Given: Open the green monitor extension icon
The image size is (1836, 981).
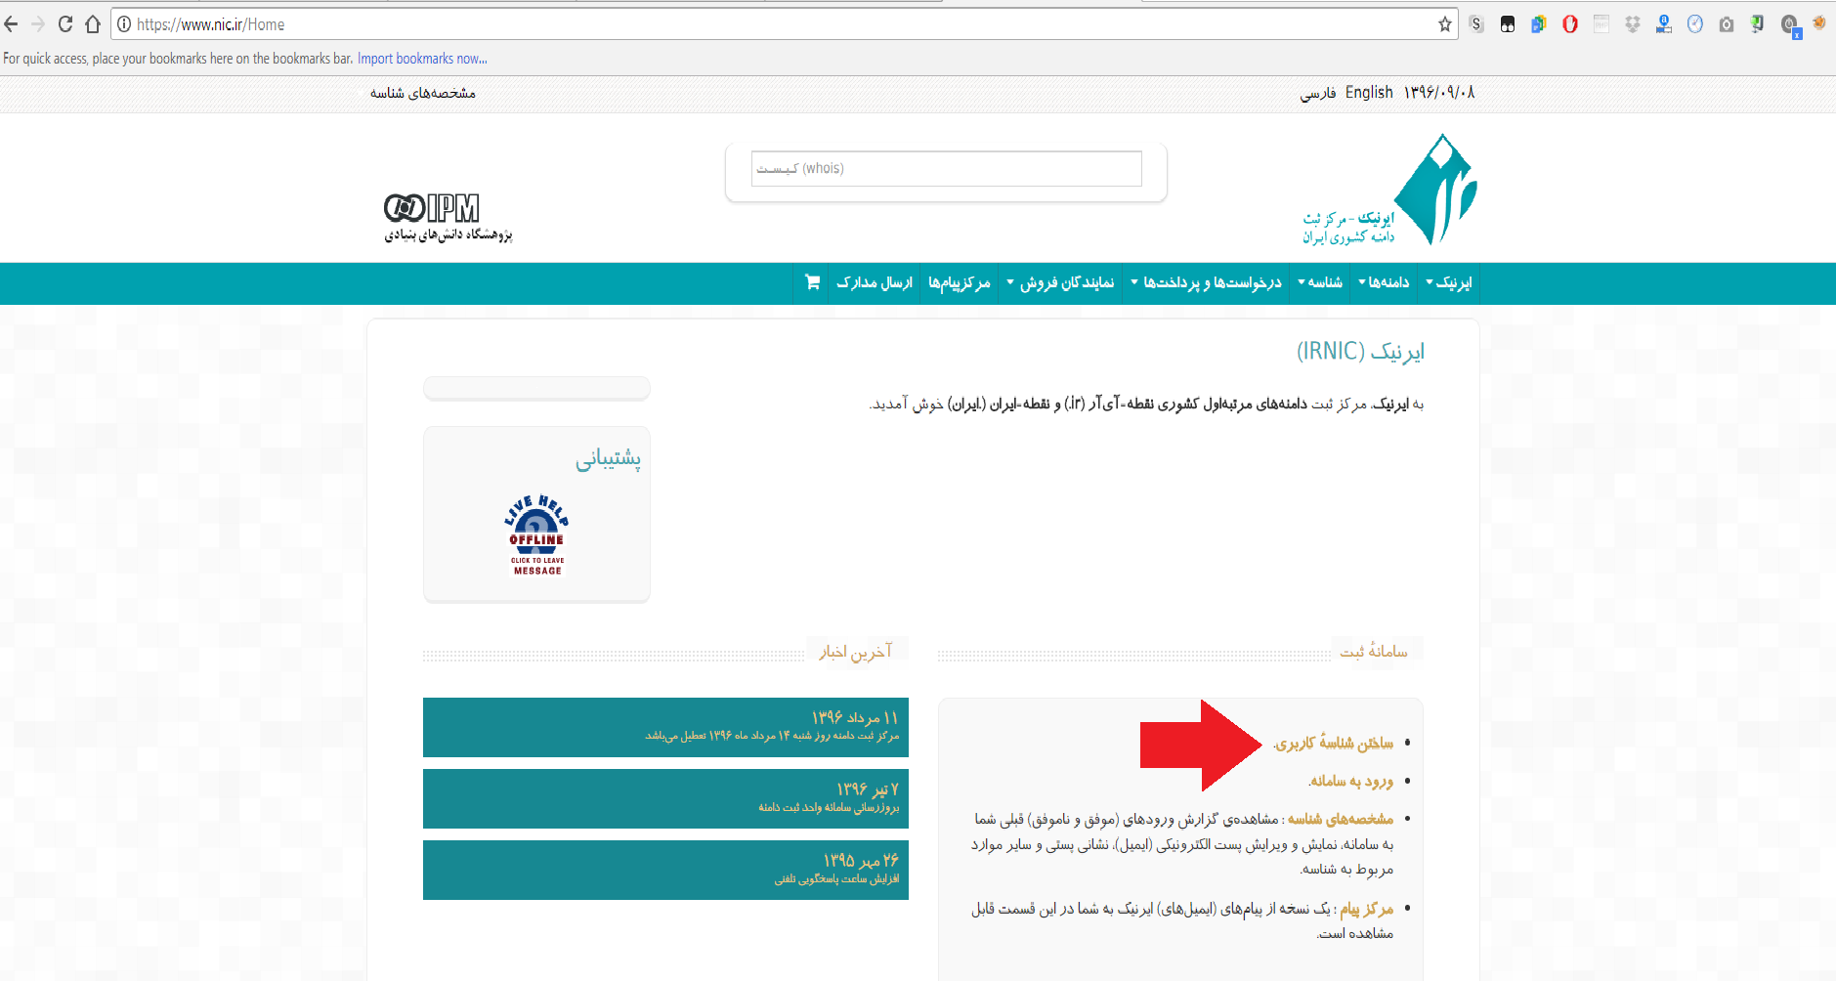Looking at the screenshot, I should pos(1758,24).
